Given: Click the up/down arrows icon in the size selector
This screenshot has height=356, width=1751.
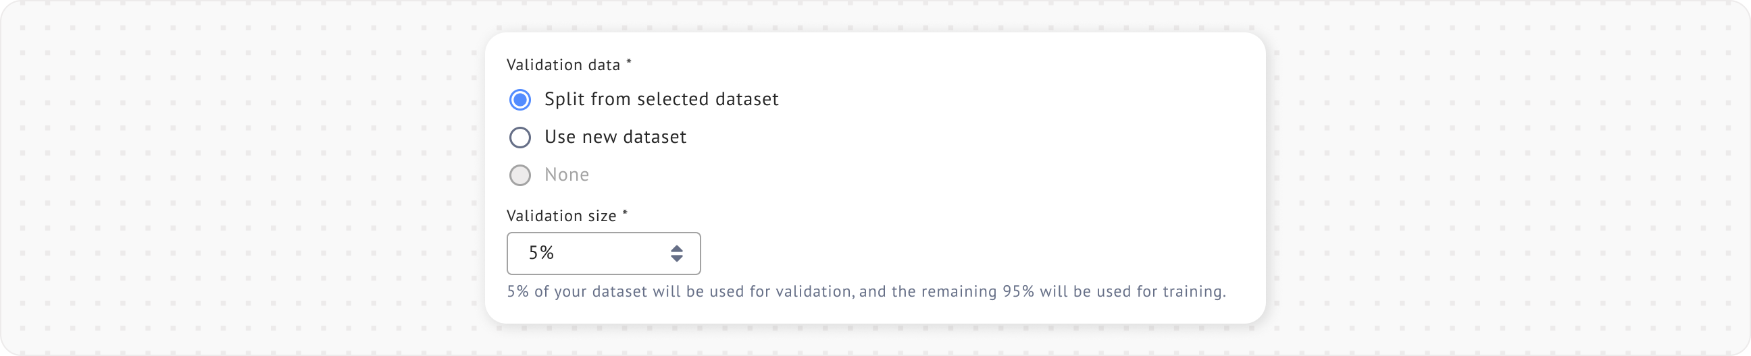Looking at the screenshot, I should (676, 254).
